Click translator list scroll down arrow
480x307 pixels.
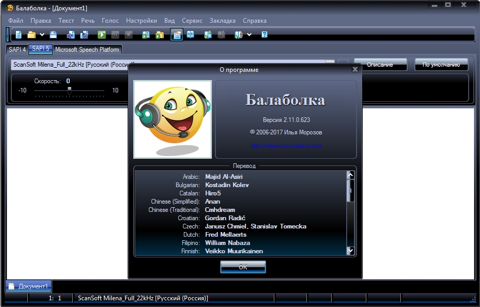pos(350,250)
